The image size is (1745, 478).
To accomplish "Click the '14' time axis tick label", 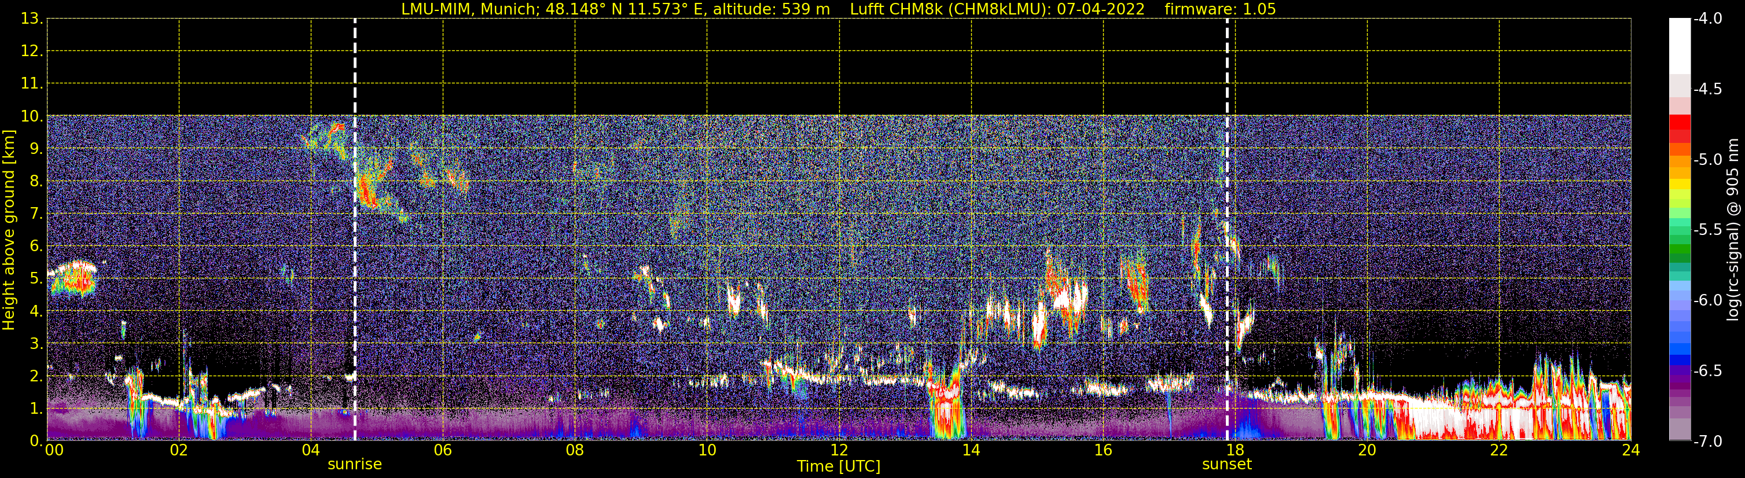I will point(971,450).
